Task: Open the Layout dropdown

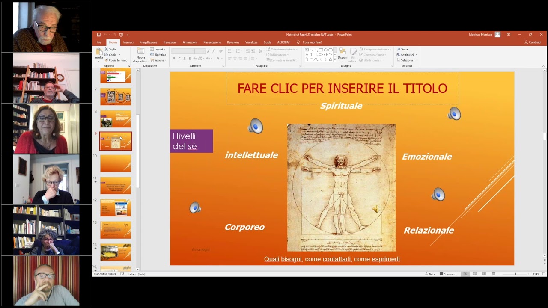Action: coord(158,49)
